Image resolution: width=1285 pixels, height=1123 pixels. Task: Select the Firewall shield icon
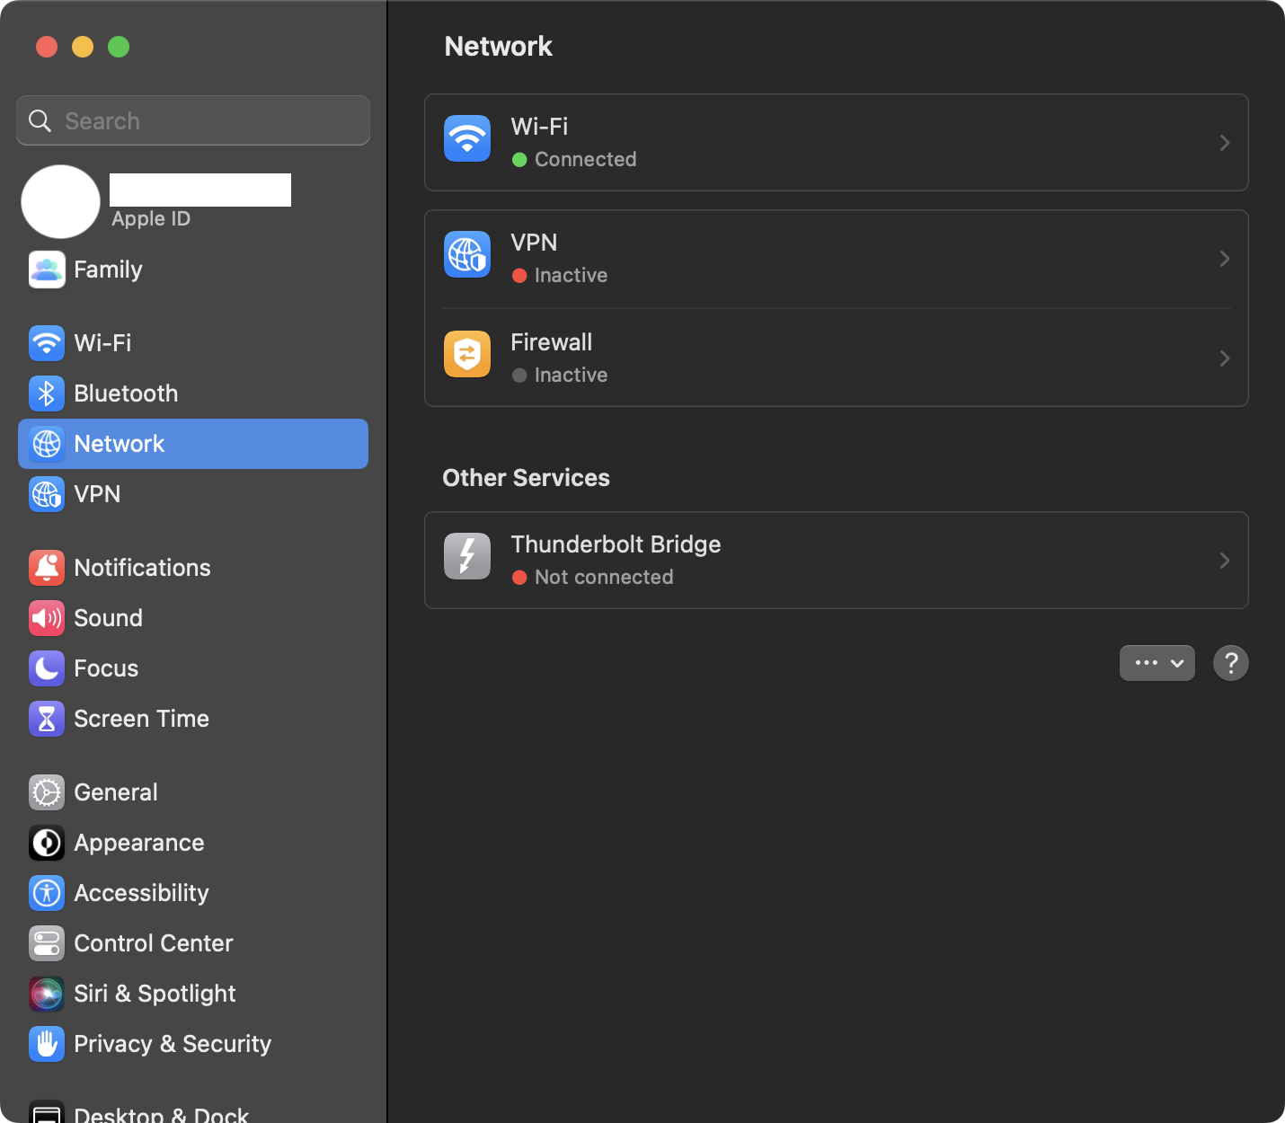466,354
